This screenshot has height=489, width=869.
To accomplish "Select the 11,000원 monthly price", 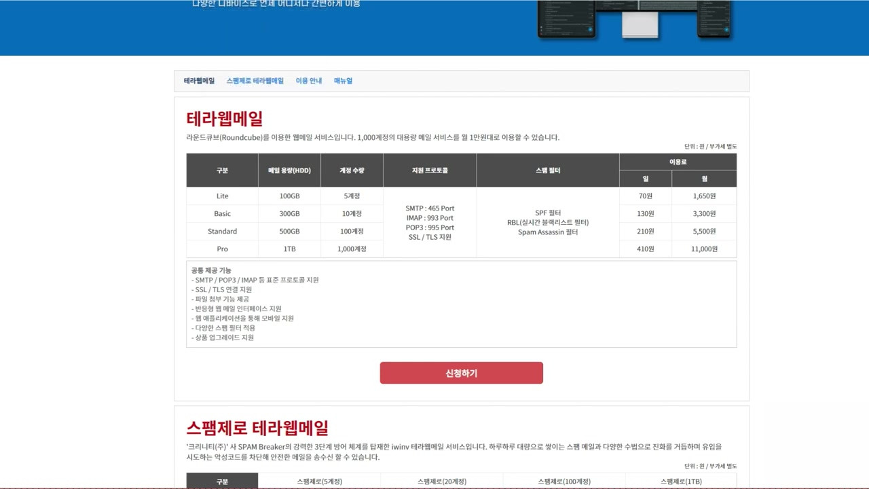I will (x=705, y=249).
